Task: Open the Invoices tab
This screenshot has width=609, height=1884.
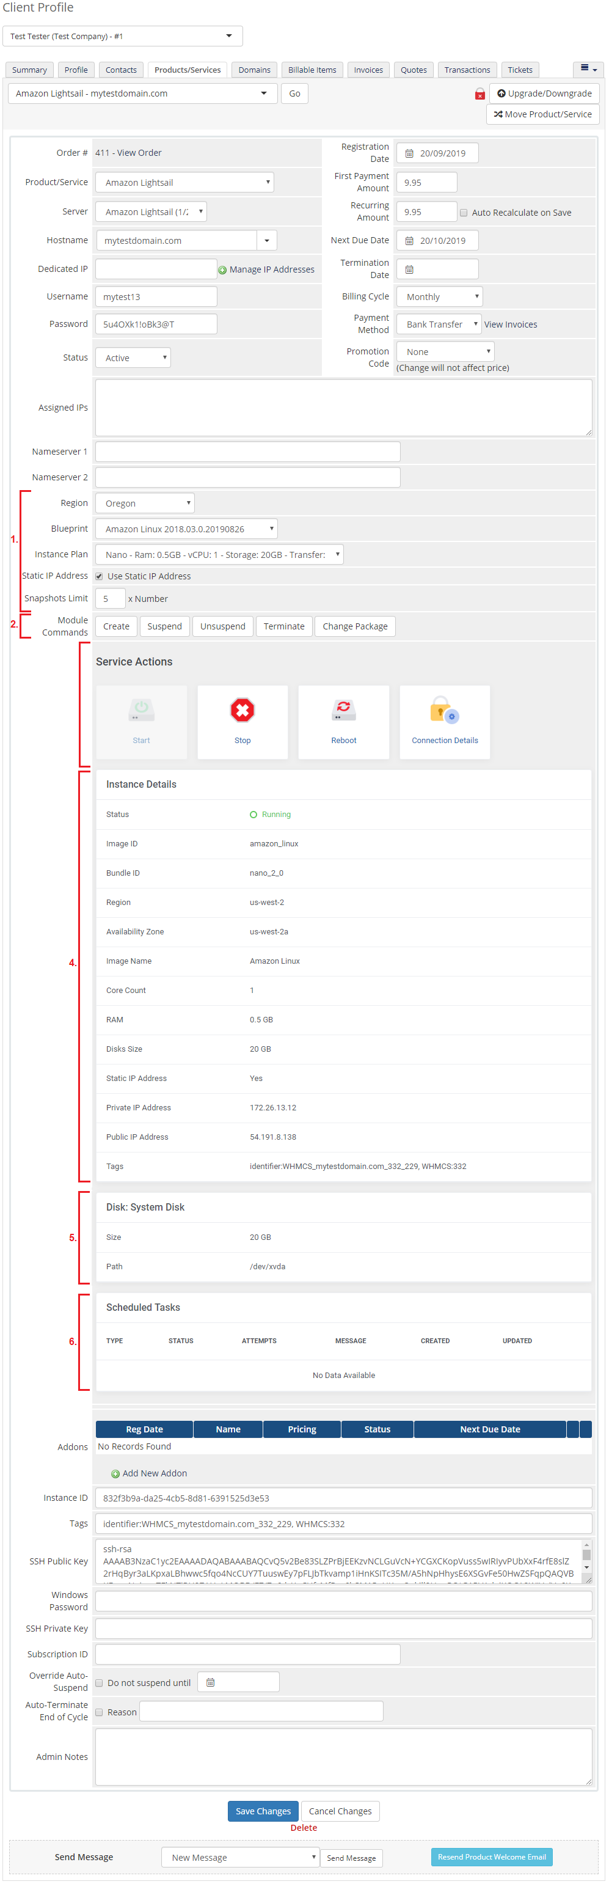Action: click(x=368, y=70)
